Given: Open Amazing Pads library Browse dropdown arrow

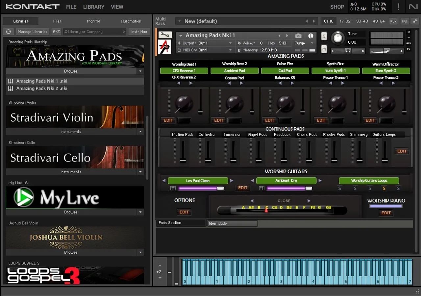Looking at the screenshot, I should (140, 71).
